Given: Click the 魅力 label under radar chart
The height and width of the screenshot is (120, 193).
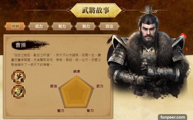Looking at the screenshot, I should click(61, 111).
